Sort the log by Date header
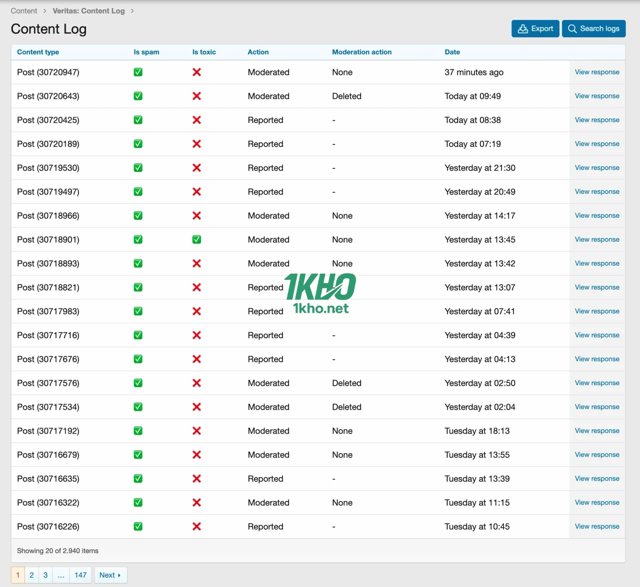 [x=452, y=52]
